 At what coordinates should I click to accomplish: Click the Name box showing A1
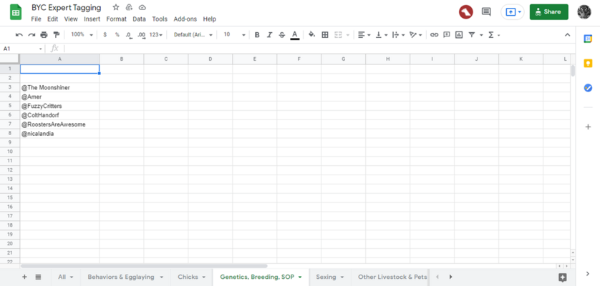tap(22, 49)
